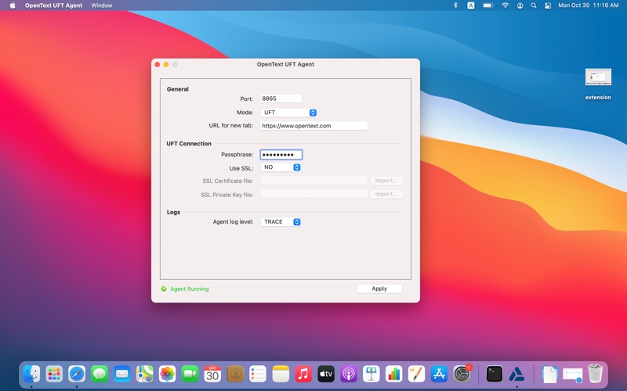This screenshot has width=627, height=391.
Task: Expand the Use SSL dropdown
Action: point(281,167)
